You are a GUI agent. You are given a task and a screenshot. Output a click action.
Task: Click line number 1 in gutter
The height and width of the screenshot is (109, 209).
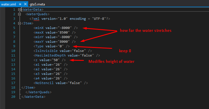tap(14, 9)
